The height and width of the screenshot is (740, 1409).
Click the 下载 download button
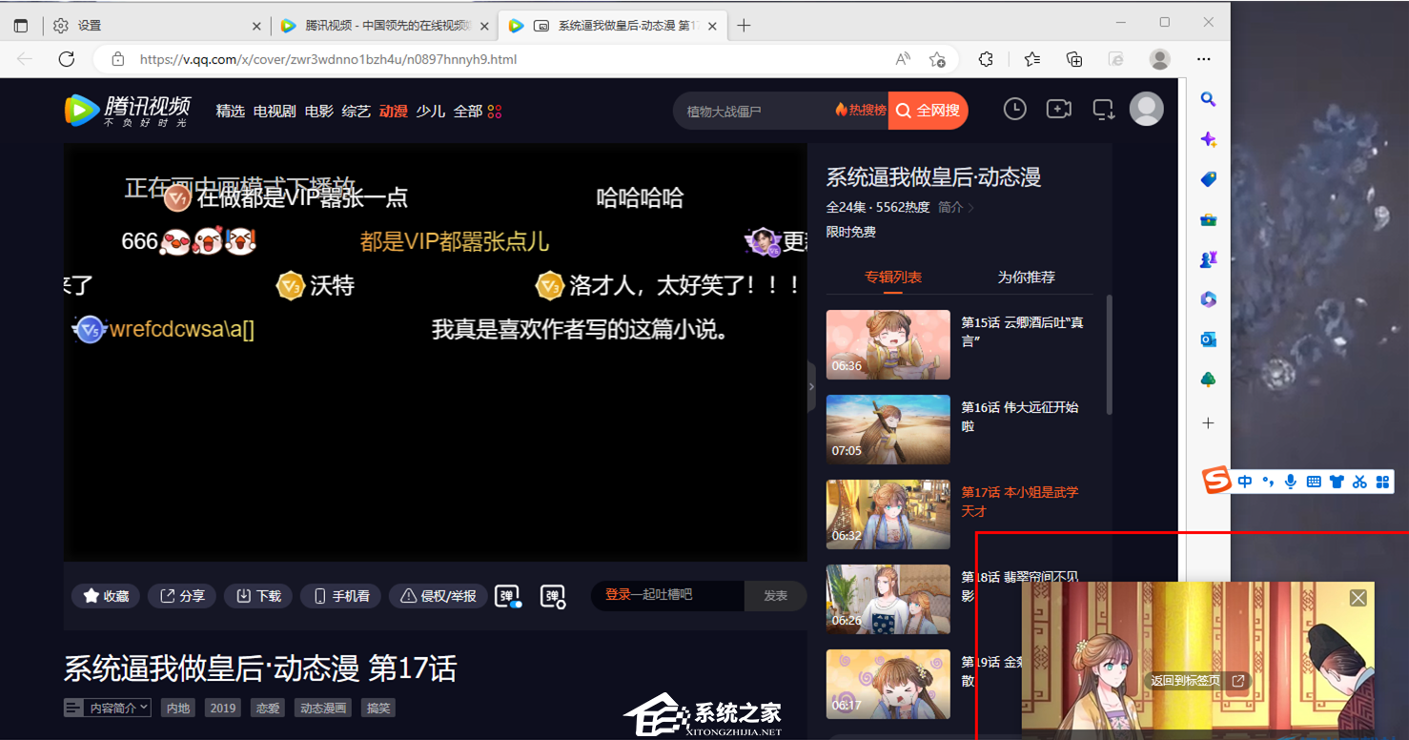click(x=258, y=596)
